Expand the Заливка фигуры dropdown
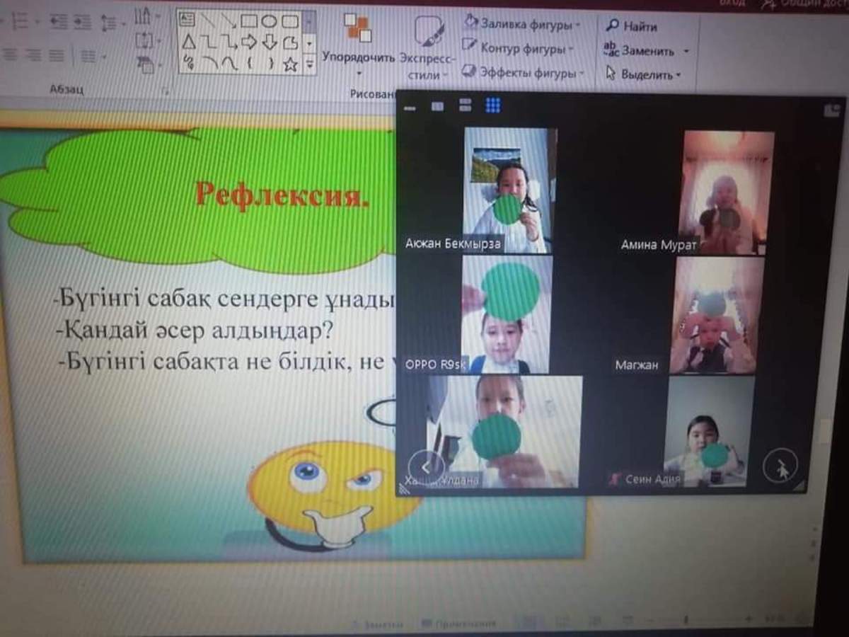This screenshot has width=849, height=637. [522, 24]
